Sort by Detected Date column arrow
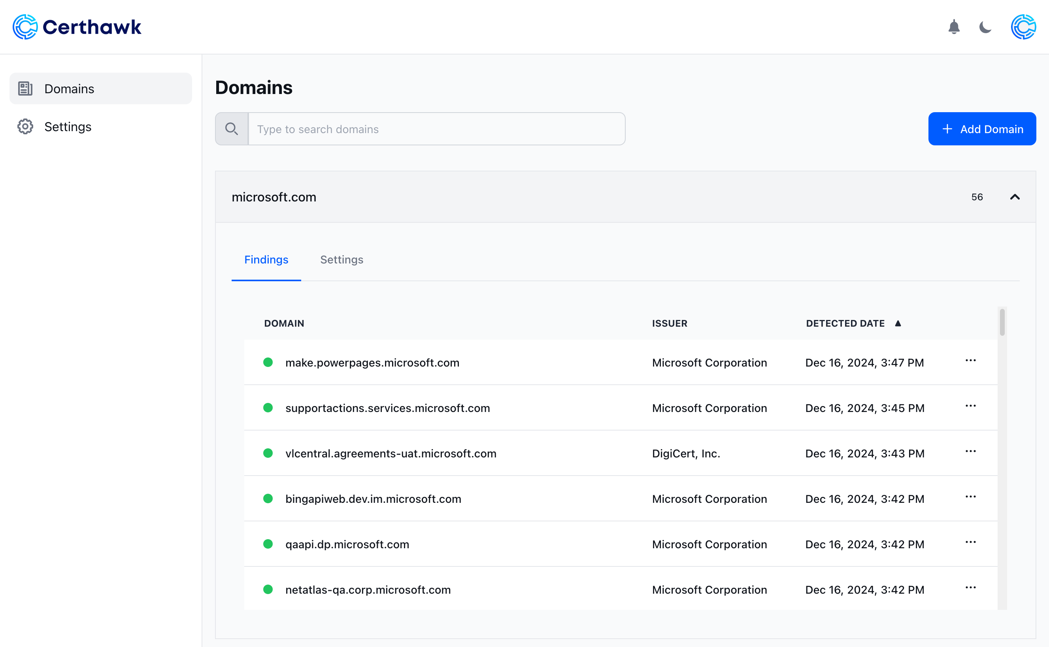Screen dimensions: 1049x647 coord(898,323)
